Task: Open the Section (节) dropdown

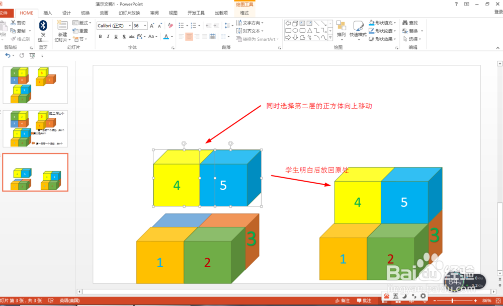Action: [x=80, y=39]
